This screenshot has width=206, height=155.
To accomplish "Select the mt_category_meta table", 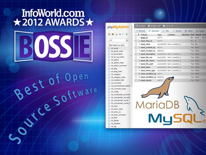I will [x=118, y=77].
